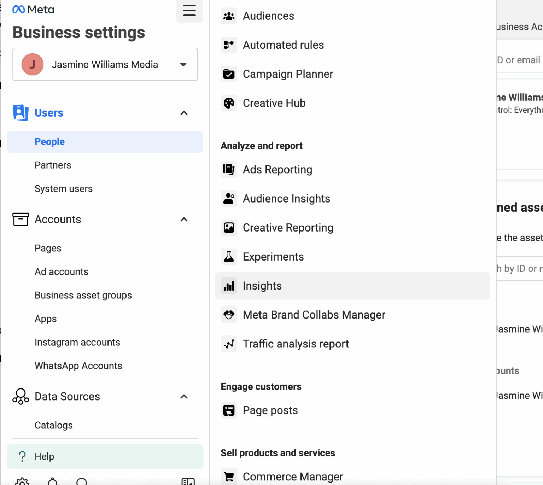Click the Audience Insights person icon

[x=229, y=198]
